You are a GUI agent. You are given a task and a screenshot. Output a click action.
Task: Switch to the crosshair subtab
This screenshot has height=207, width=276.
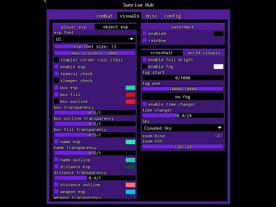(162, 53)
